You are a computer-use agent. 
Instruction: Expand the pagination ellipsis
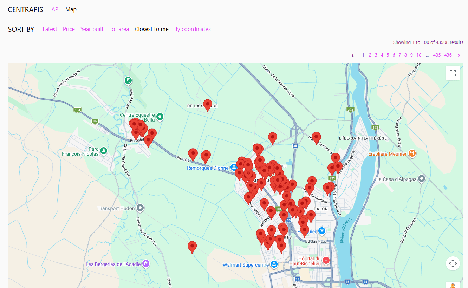coord(427,55)
